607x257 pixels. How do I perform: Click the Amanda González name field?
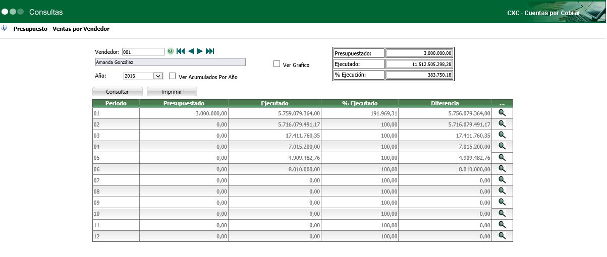pos(170,62)
